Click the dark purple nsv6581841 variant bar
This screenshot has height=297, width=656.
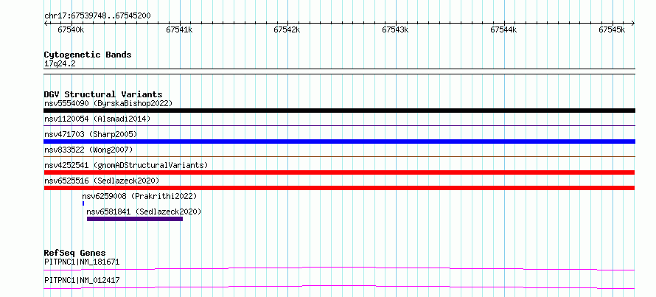135,219
